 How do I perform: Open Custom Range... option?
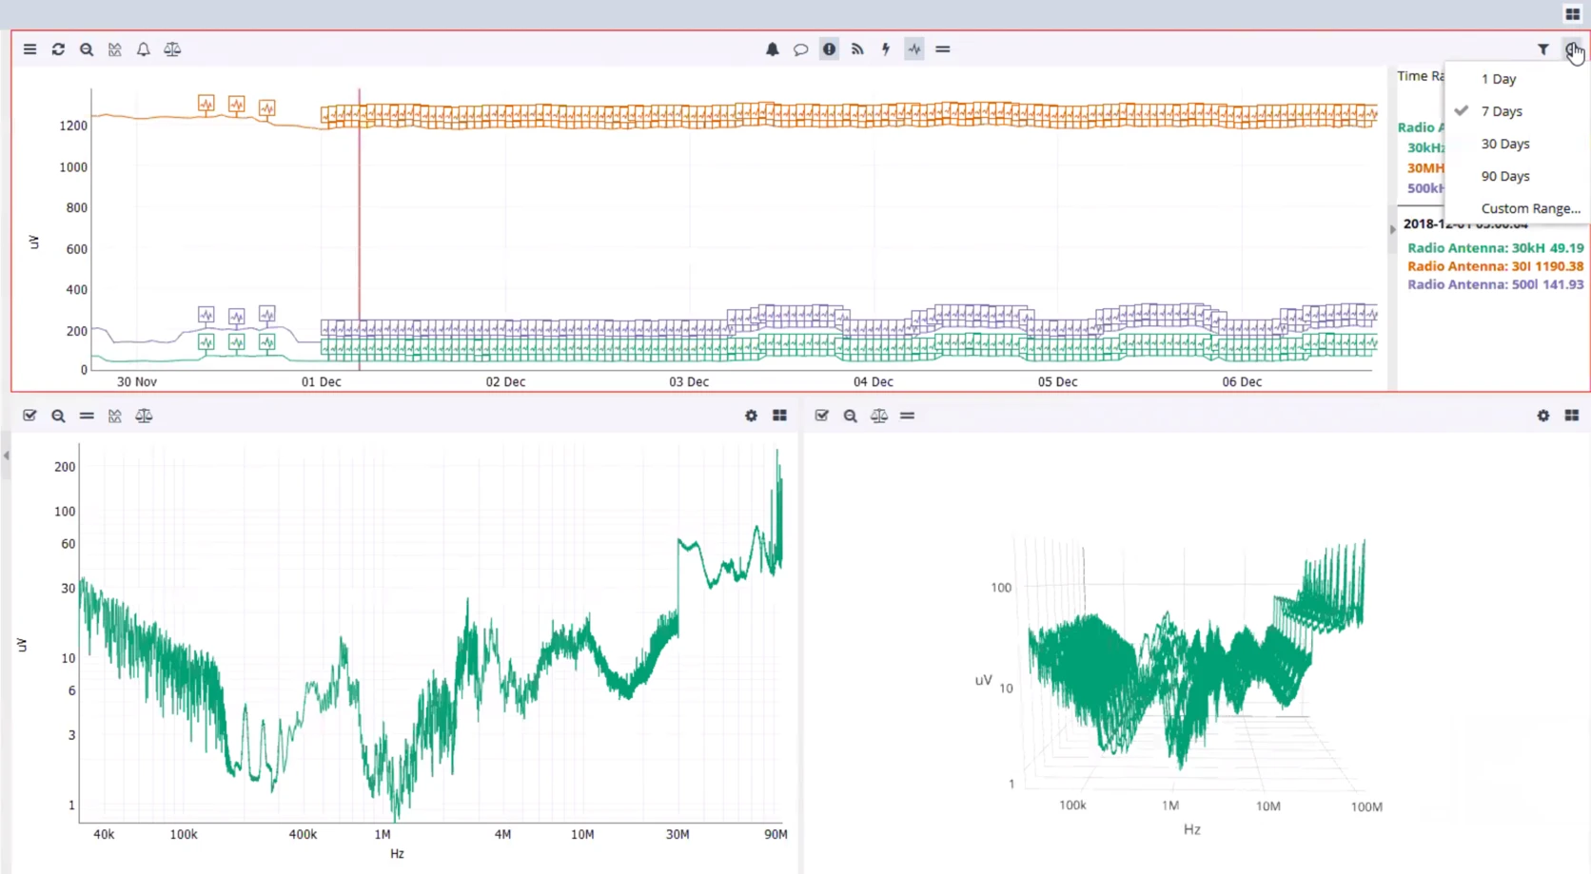click(1529, 208)
